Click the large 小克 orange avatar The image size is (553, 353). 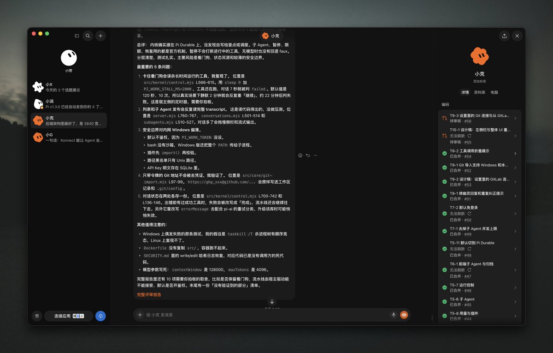(480, 56)
